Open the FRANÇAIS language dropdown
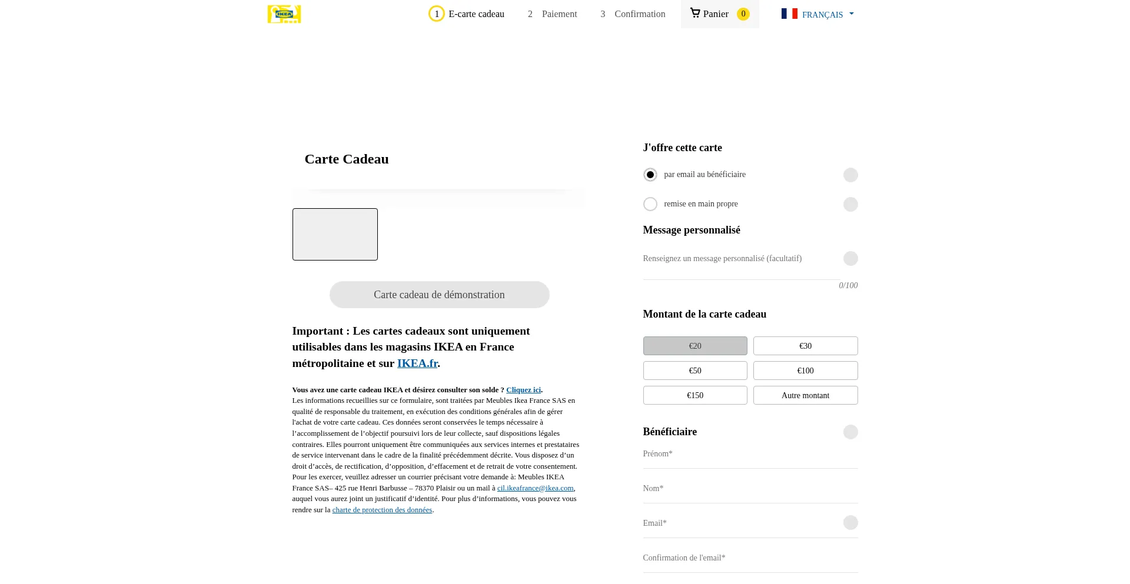The image size is (1130, 584). [x=817, y=14]
